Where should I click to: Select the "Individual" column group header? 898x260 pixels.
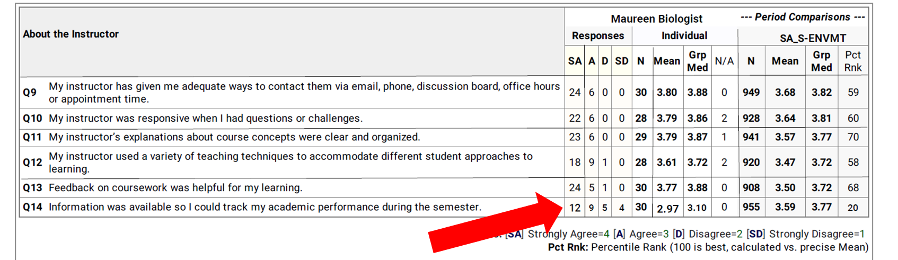pyautogui.click(x=684, y=36)
